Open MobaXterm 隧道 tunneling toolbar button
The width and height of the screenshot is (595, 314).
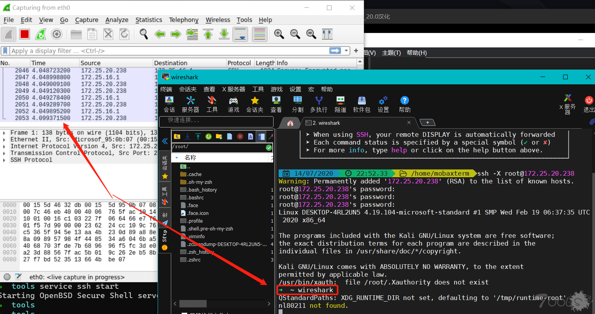coord(340,104)
